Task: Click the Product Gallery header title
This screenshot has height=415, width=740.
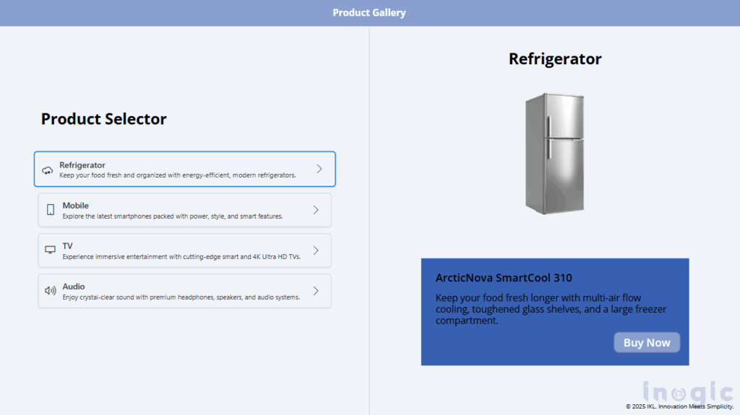Action: tap(369, 13)
